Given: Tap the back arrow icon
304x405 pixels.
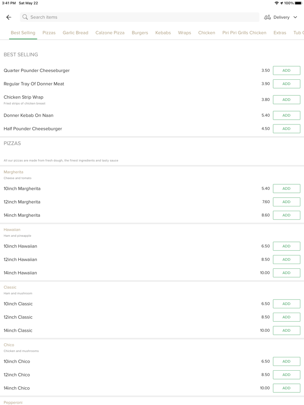Looking at the screenshot, I should click(9, 17).
